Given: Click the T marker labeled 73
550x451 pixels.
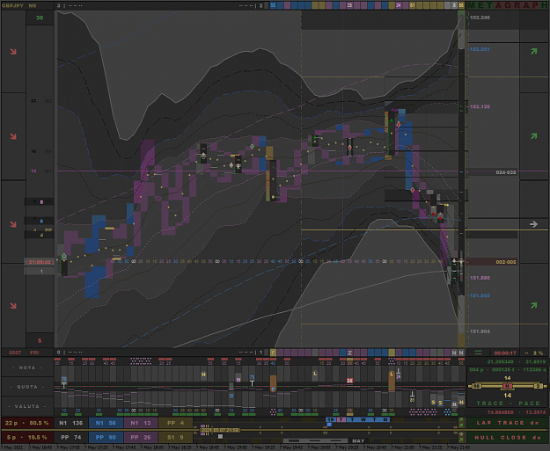Looking at the screenshot, I should pos(64,382).
